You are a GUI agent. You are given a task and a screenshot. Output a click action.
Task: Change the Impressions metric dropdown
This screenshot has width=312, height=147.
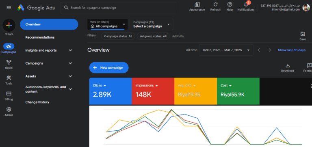[x=147, y=86]
